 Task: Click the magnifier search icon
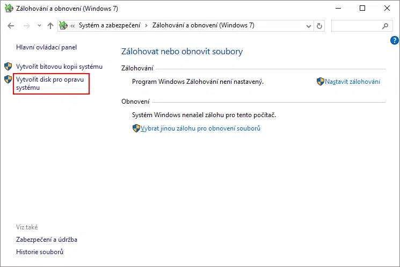point(385,26)
